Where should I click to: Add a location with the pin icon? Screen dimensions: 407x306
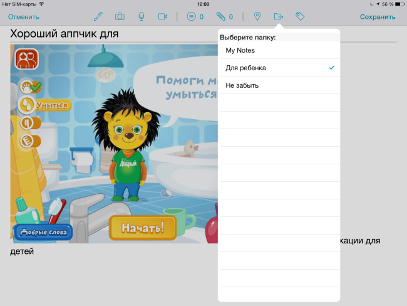pyautogui.click(x=257, y=16)
